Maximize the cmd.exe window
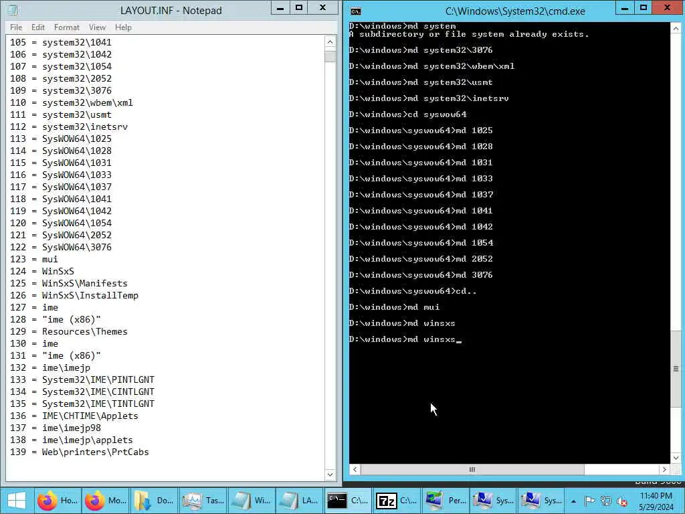This screenshot has width=685, height=514. [x=644, y=8]
